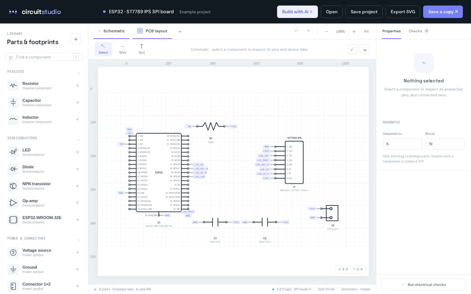Switch to the Schematic tab
Image resolution: width=471 pixels, height=294 pixels.
[x=111, y=31]
